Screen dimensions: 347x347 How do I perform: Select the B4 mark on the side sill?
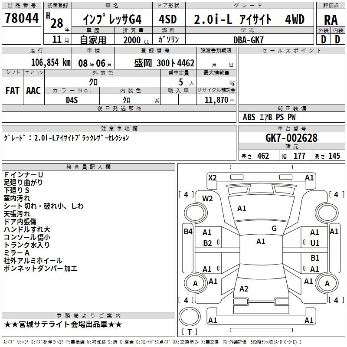(x=188, y=232)
